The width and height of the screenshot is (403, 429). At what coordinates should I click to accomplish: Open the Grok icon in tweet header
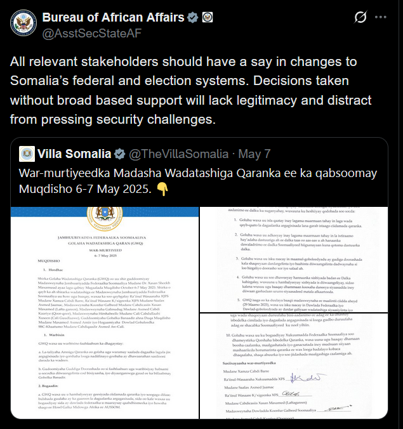tap(360, 17)
